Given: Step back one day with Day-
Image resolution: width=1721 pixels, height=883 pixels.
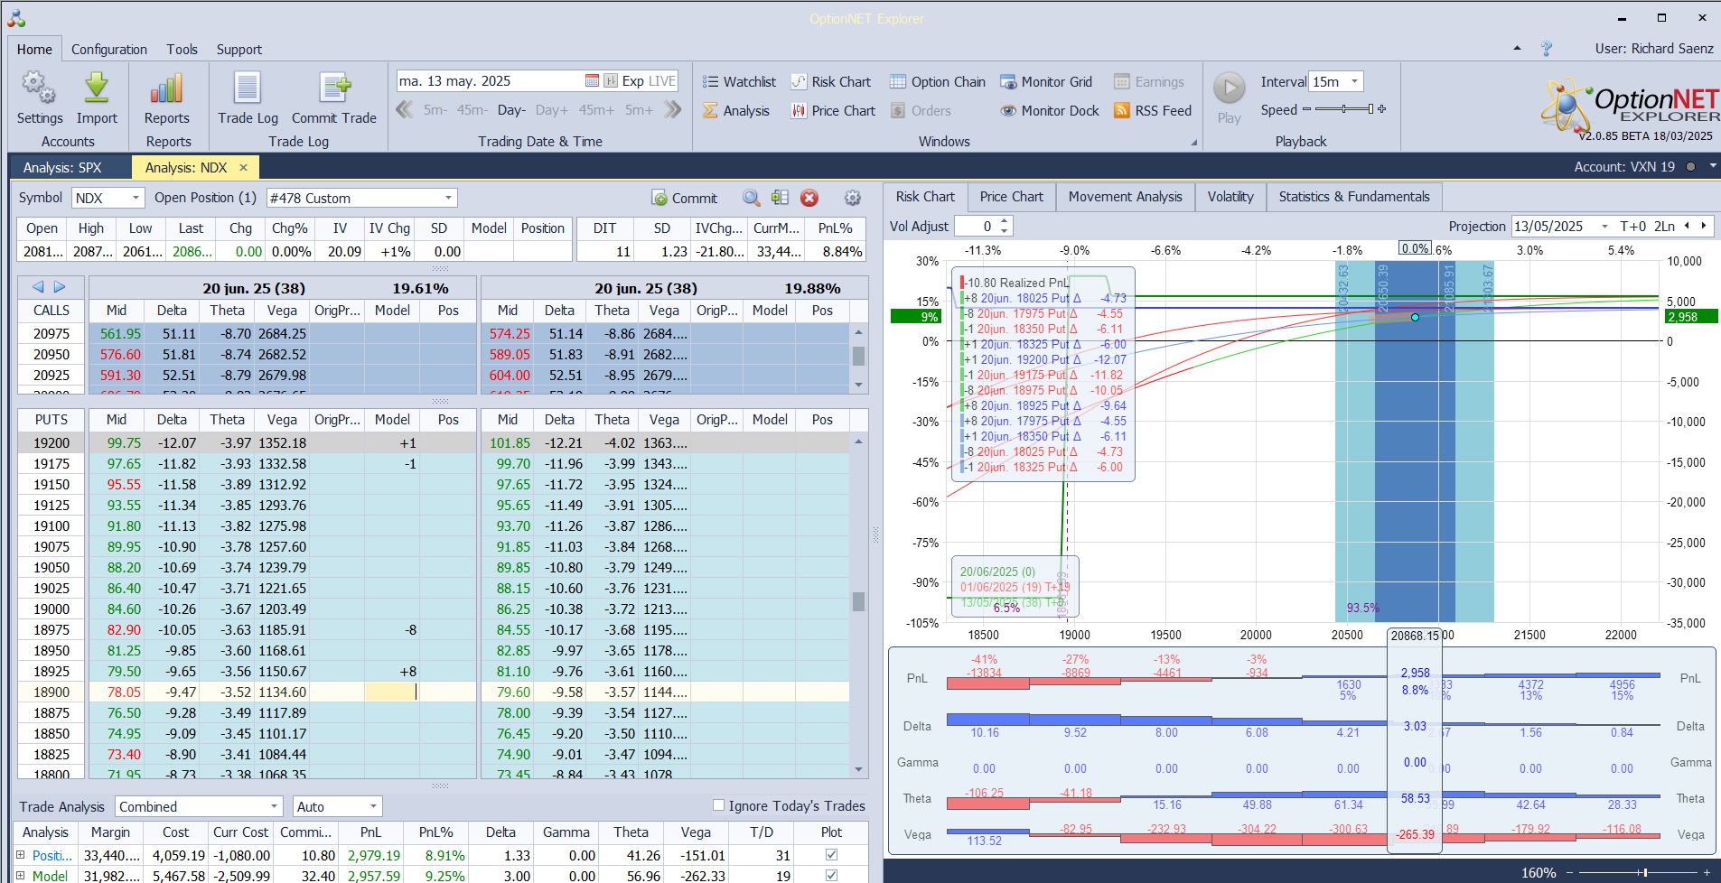Looking at the screenshot, I should pos(511,110).
